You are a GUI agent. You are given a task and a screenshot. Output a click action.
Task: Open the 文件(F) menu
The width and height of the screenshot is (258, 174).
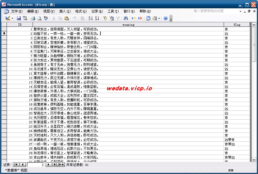point(17,11)
